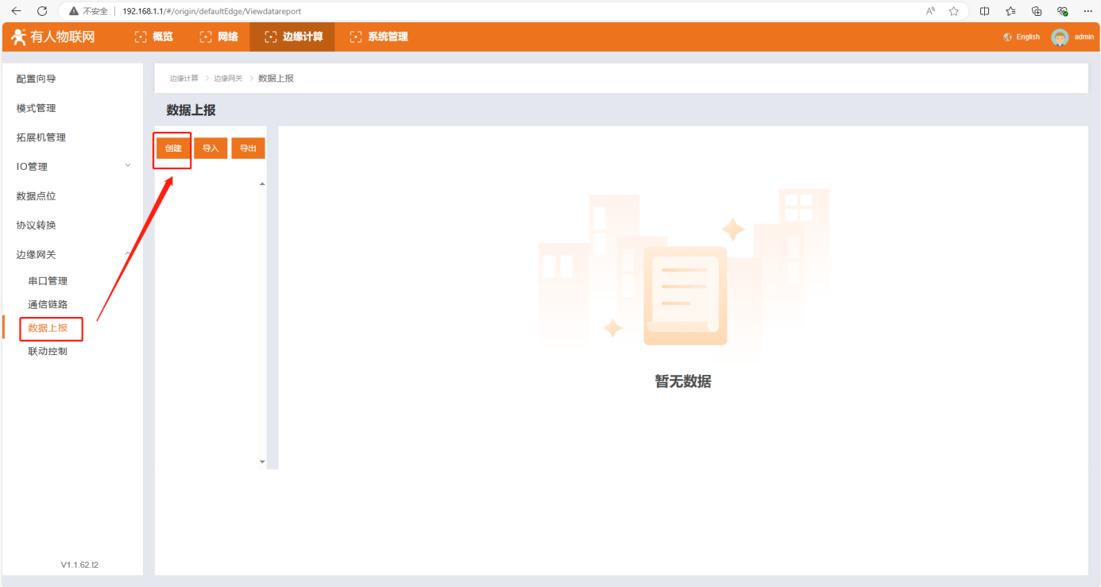Open split screen icon in browser toolbar
This screenshot has width=1101, height=587.
[985, 11]
